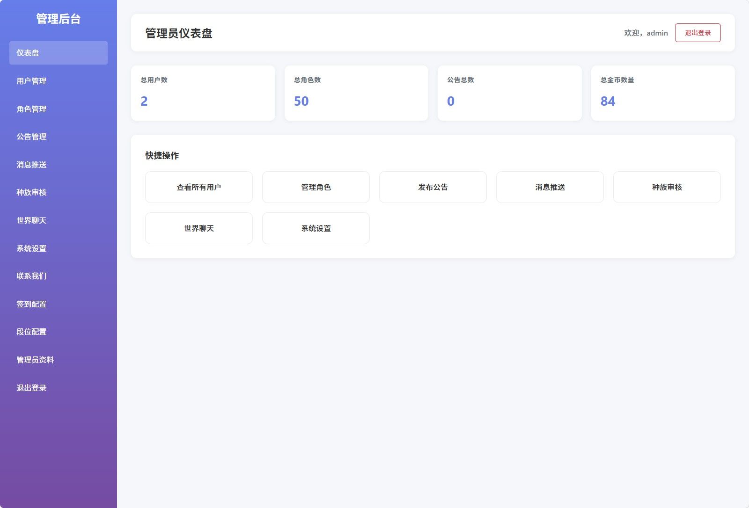
Task: Select 公告管理 in the sidebar
Action: pyautogui.click(x=31, y=137)
